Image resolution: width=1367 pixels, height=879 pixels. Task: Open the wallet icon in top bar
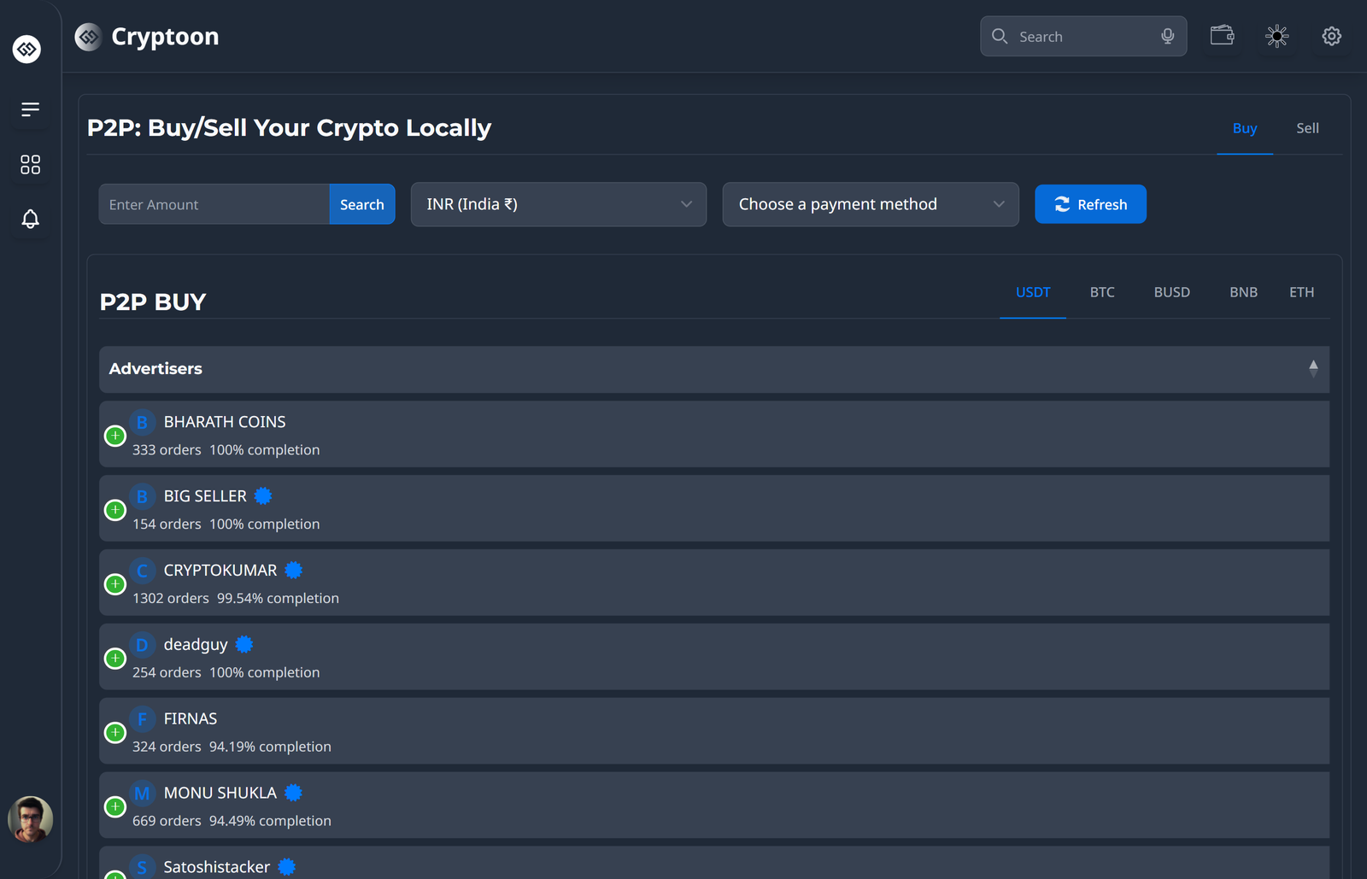tap(1222, 36)
